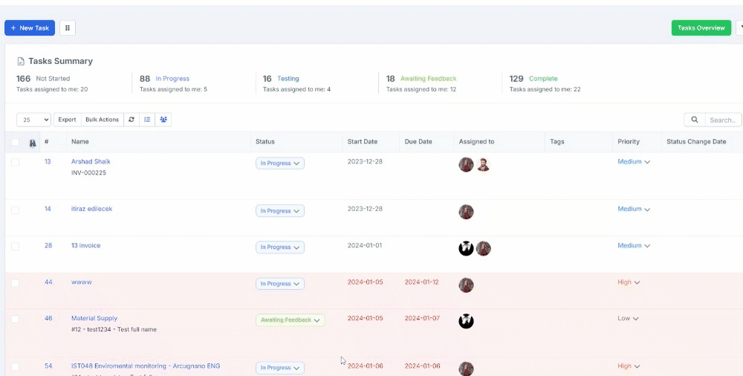The width and height of the screenshot is (743, 376).
Task: Filter by In Progress in Tasks Summary
Action: coord(172,79)
